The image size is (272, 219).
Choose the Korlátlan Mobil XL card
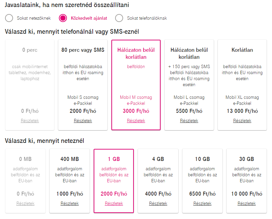coord(242,85)
